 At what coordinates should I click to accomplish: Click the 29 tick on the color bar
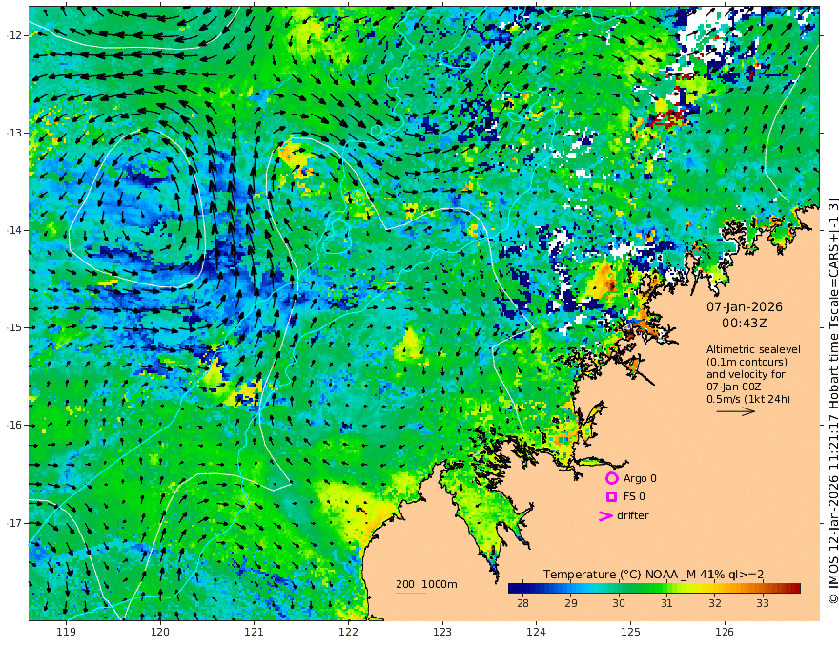(571, 603)
